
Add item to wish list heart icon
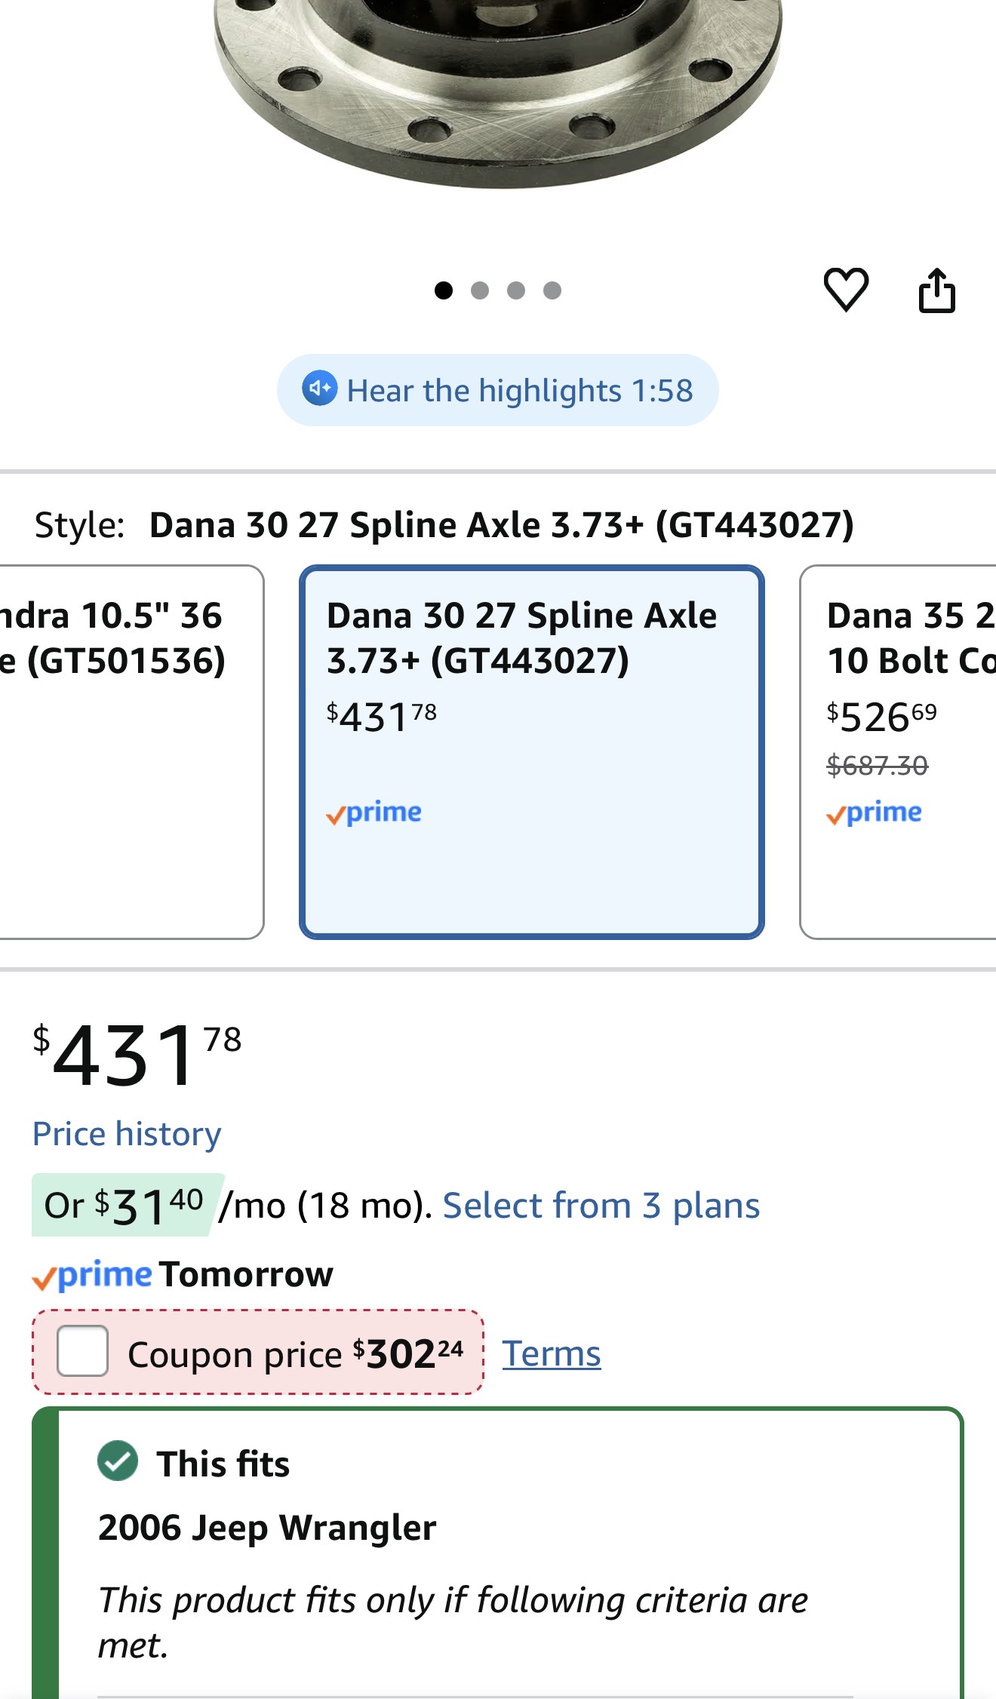tap(846, 290)
